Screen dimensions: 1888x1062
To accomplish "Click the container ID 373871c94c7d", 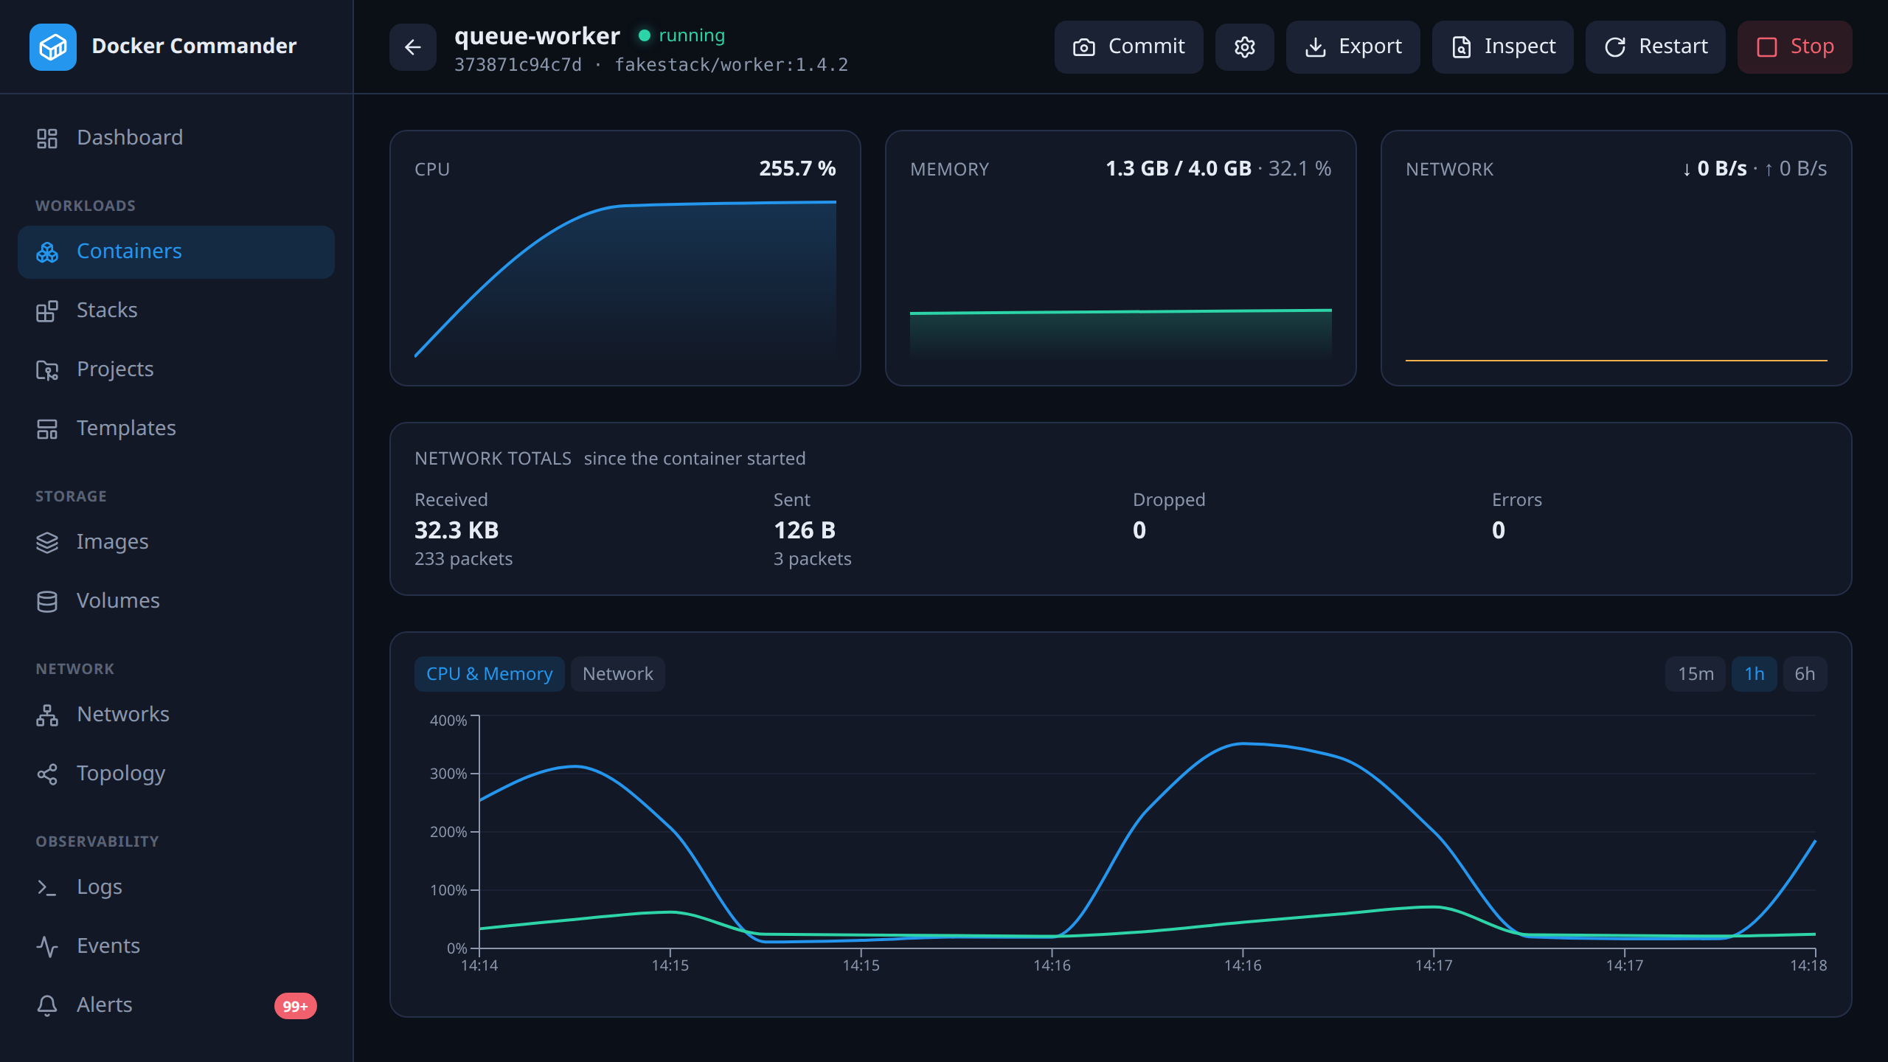I will (518, 65).
